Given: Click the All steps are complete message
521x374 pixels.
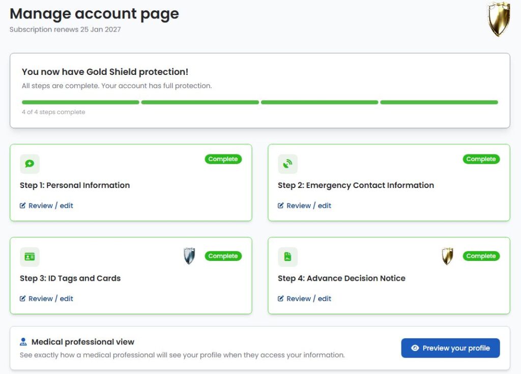Looking at the screenshot, I should [117, 86].
